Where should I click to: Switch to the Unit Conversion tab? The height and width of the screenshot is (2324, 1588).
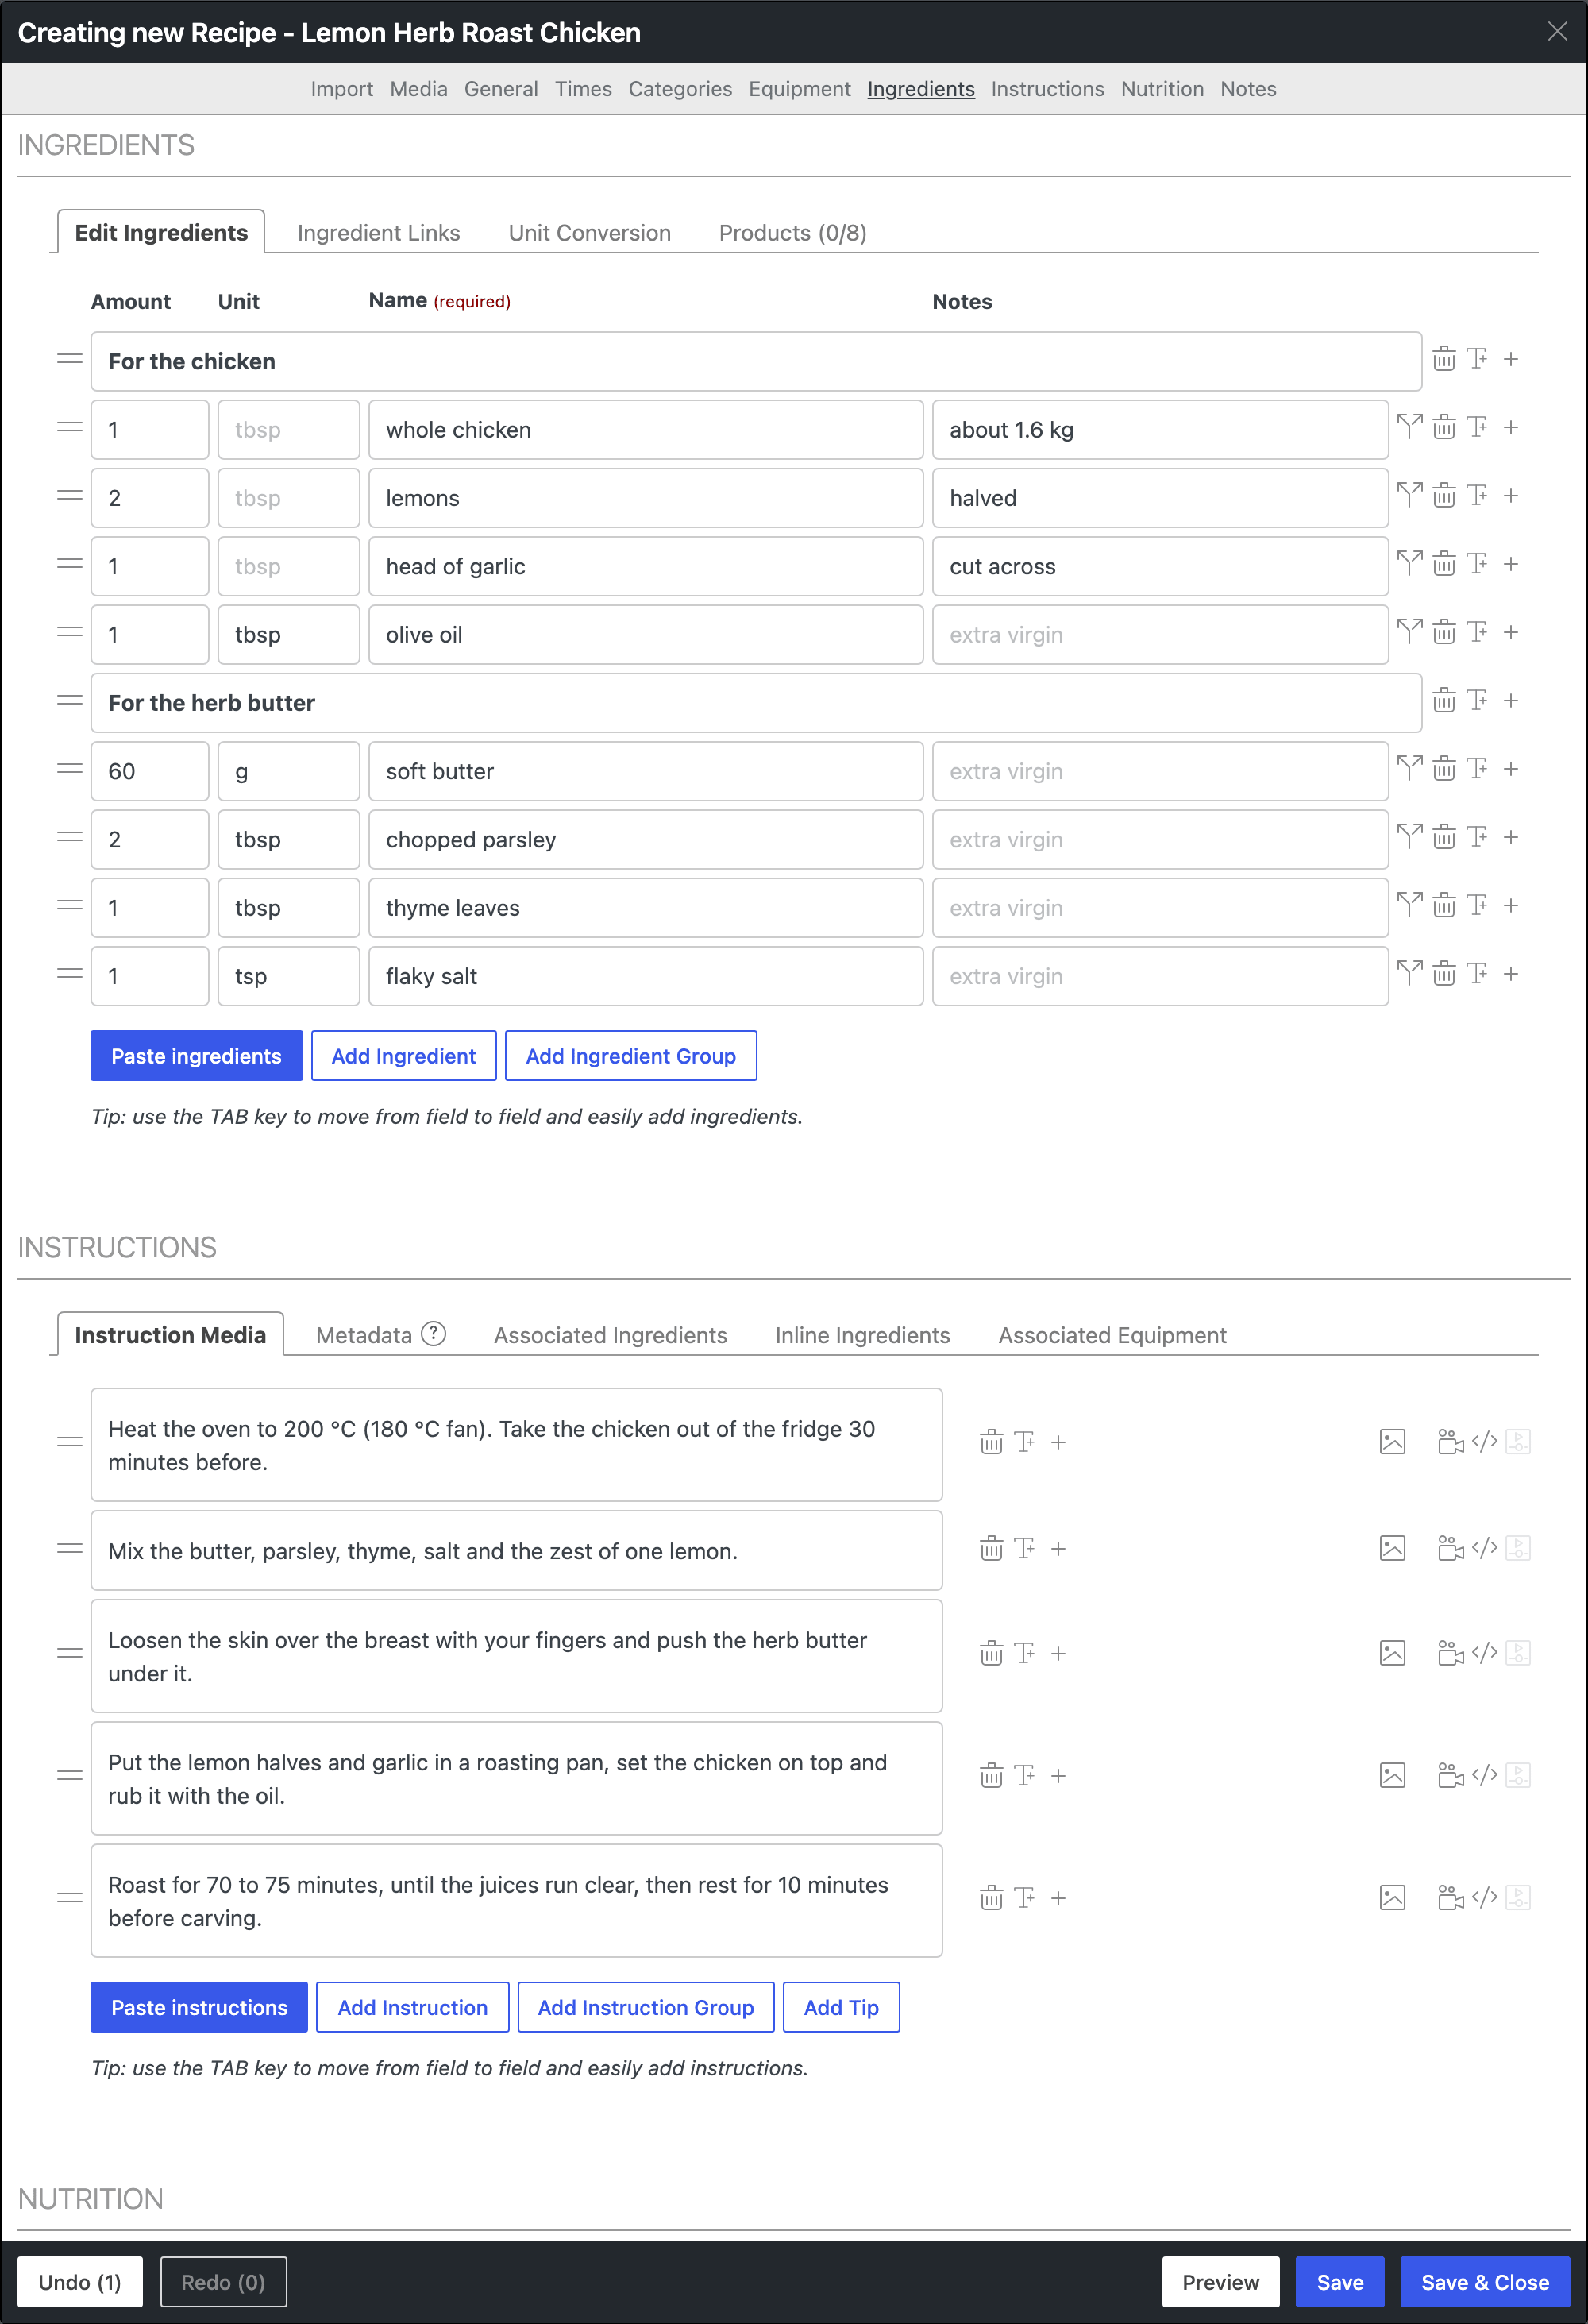[x=590, y=233]
